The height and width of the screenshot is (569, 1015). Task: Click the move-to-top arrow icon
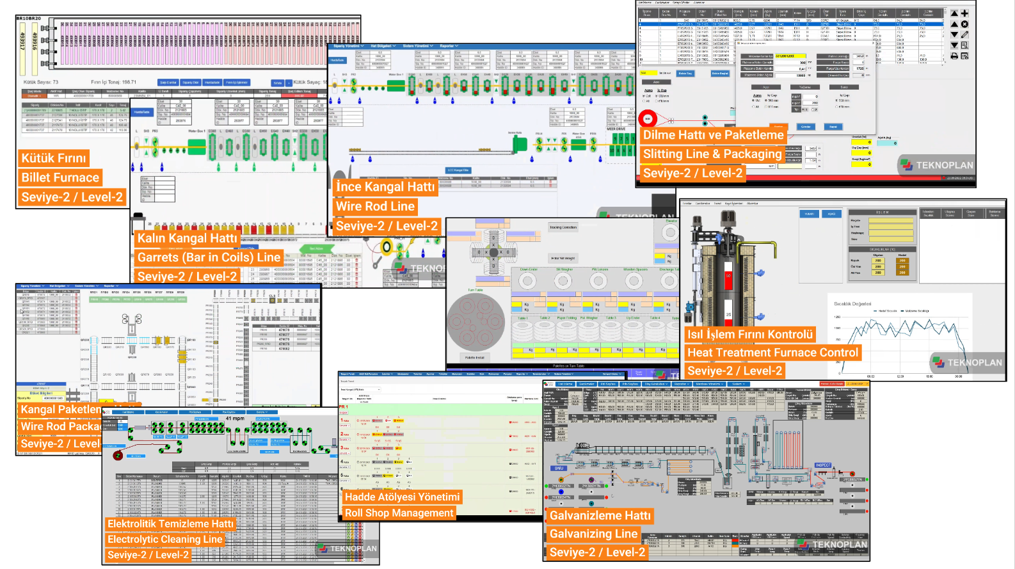pyautogui.click(x=954, y=13)
